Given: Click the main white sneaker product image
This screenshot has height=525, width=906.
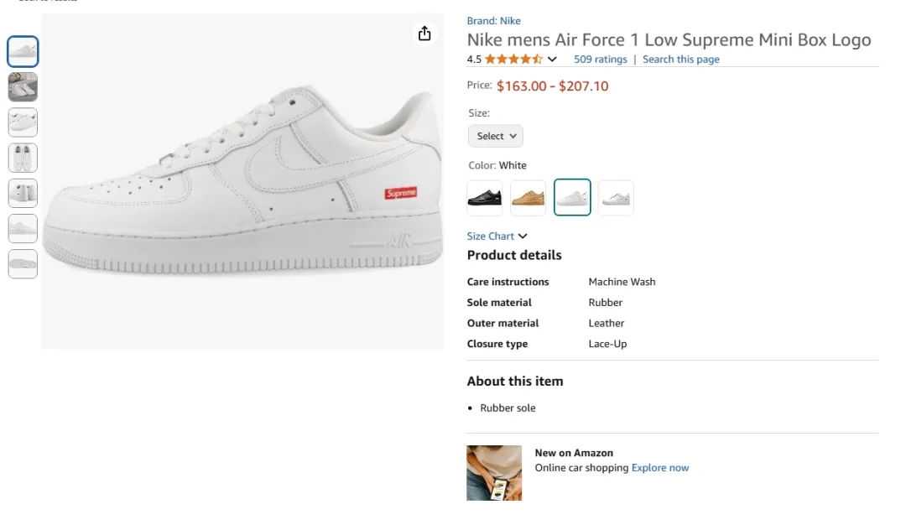Looking at the screenshot, I should (242, 181).
